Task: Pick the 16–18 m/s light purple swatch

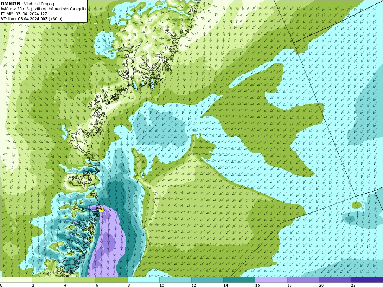Action: point(271,280)
